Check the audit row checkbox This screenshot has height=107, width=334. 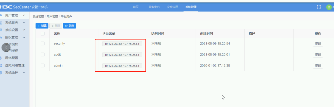coord(43,54)
